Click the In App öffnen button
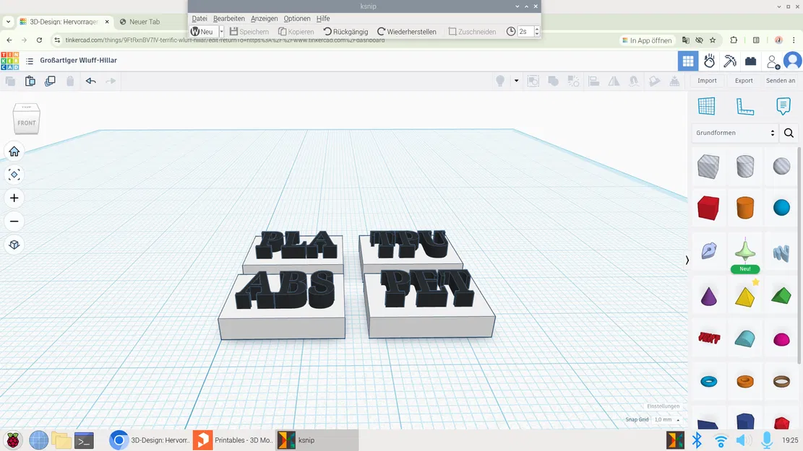The image size is (803, 451). 645,40
